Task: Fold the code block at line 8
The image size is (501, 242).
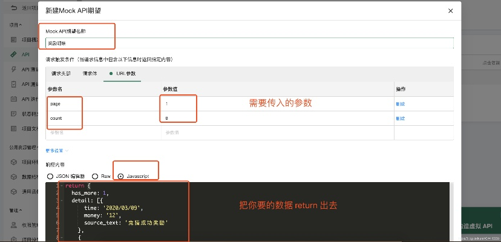Action: (x=61, y=238)
